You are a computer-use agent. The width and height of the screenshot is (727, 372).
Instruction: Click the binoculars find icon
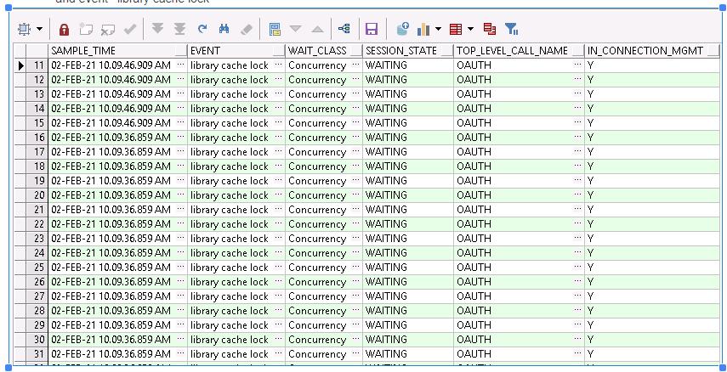pyautogui.click(x=224, y=30)
